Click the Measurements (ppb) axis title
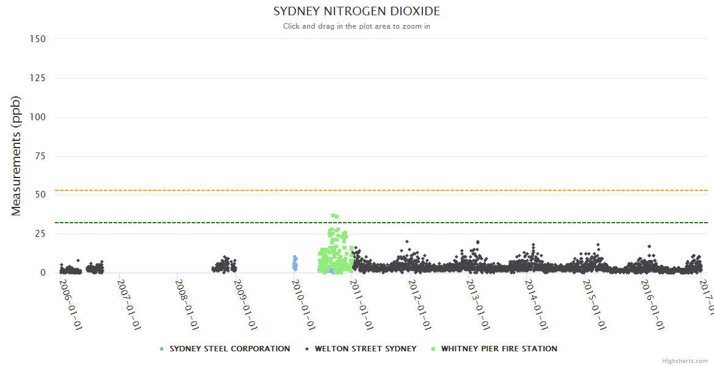The height and width of the screenshot is (366, 714). click(x=16, y=156)
